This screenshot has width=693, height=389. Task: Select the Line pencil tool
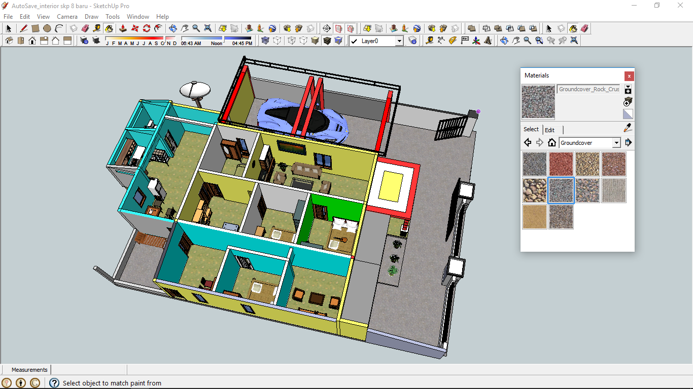[23, 28]
